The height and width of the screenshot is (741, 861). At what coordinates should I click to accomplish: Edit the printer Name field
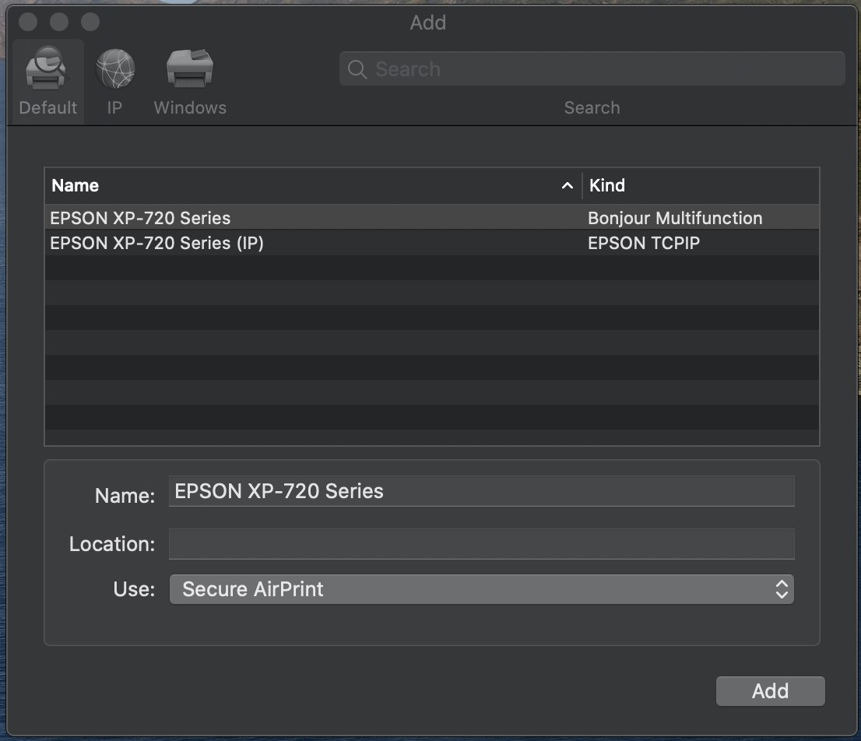click(x=482, y=491)
